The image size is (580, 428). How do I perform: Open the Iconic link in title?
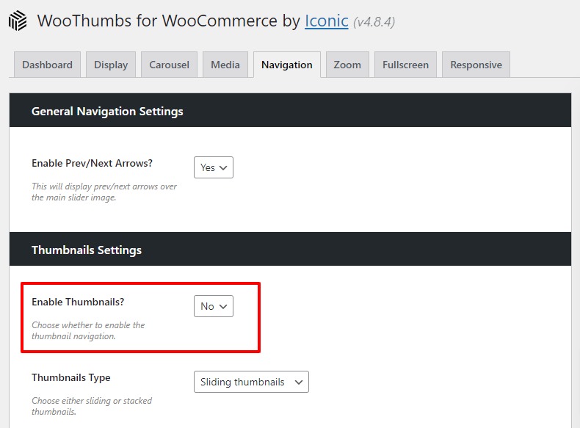[x=326, y=21]
